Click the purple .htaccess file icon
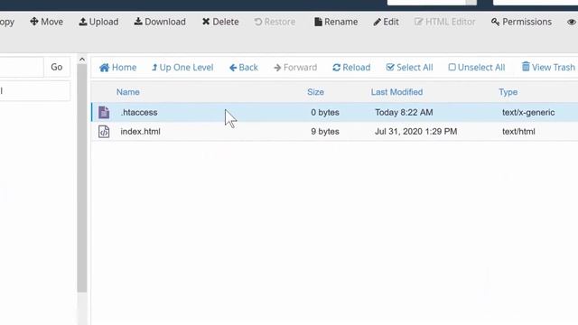Viewport: 578px width, 325px height. click(x=104, y=112)
